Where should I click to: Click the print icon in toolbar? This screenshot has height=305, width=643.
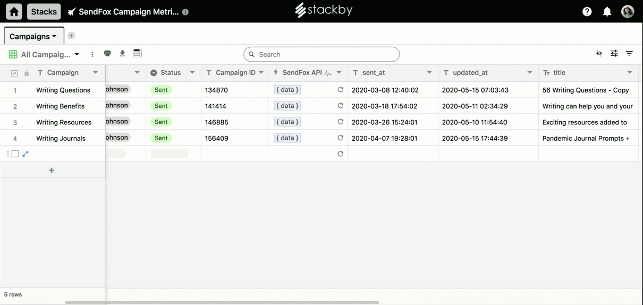point(107,54)
